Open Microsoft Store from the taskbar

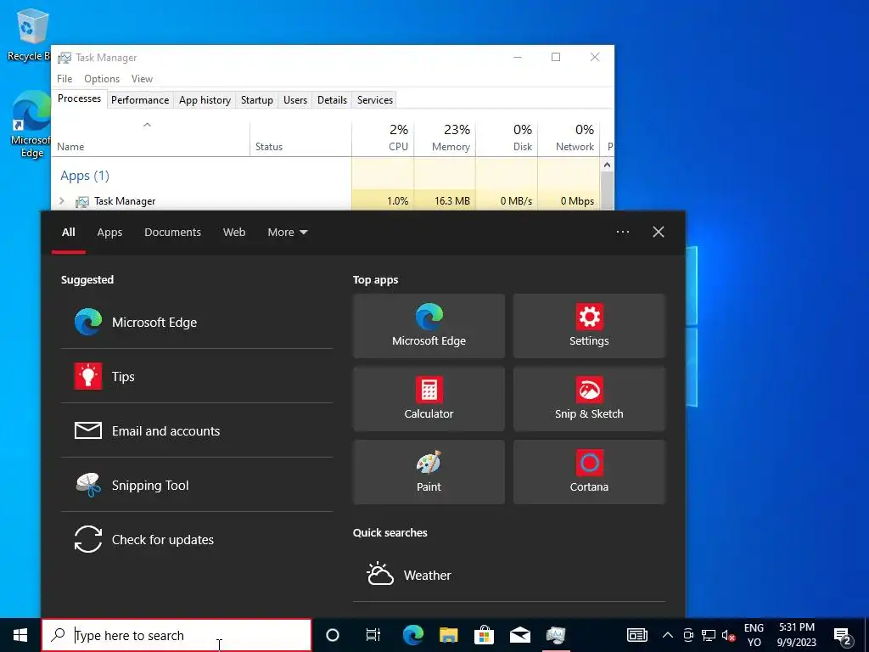tap(484, 635)
